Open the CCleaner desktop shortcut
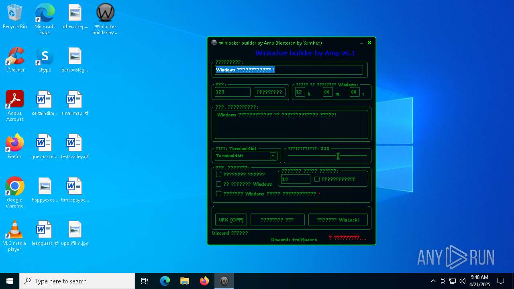Screen dimensions: 514x289 tap(15, 60)
